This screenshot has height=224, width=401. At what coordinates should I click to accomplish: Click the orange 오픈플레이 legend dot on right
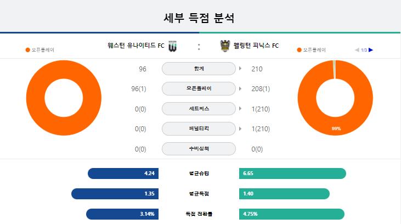click(299, 50)
